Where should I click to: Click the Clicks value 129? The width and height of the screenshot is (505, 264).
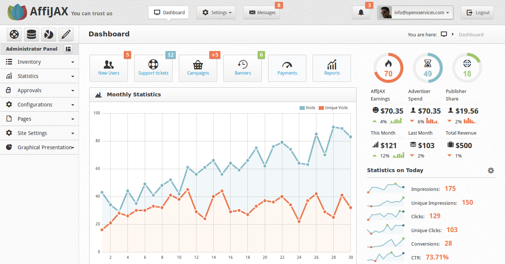pos(435,216)
